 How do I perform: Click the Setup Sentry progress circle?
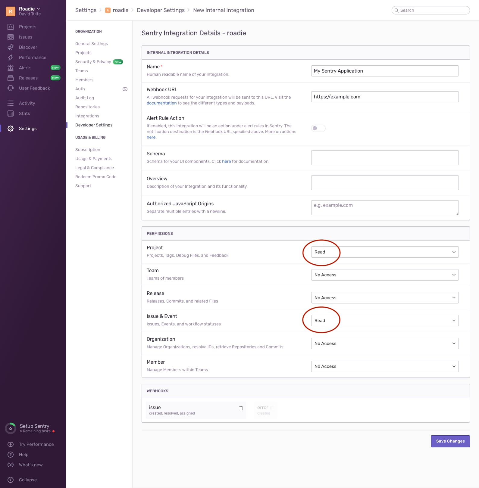(11, 428)
